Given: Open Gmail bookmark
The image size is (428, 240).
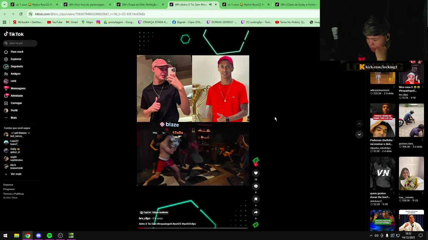Looking at the screenshot, I should pos(72,22).
